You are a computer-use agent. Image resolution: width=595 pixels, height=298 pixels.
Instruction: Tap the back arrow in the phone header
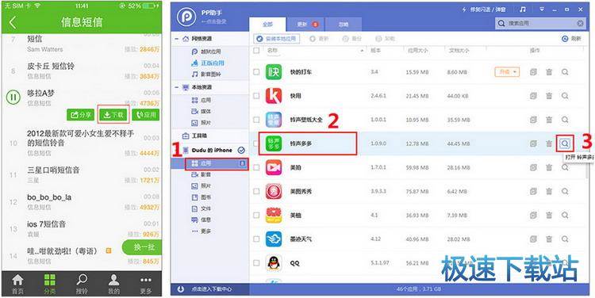pyautogui.click(x=13, y=22)
